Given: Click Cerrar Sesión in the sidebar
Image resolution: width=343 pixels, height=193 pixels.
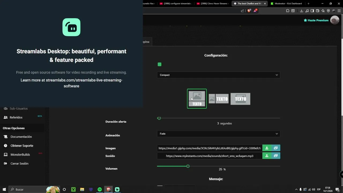Looking at the screenshot, I should [19, 164].
